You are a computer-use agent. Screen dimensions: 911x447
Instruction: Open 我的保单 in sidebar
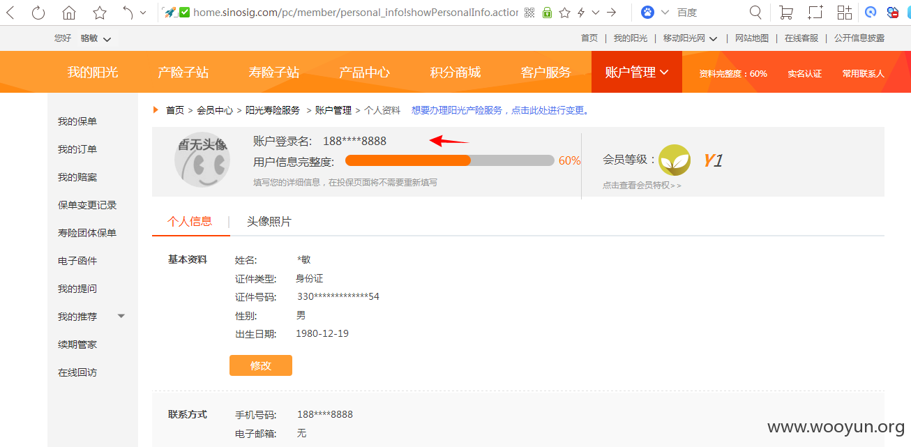click(x=77, y=121)
